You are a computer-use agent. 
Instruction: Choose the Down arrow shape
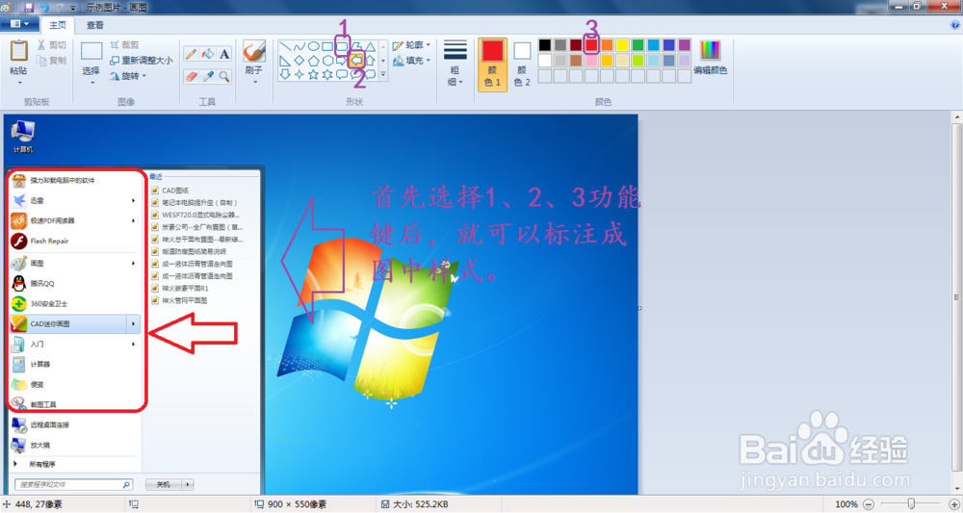[285, 74]
